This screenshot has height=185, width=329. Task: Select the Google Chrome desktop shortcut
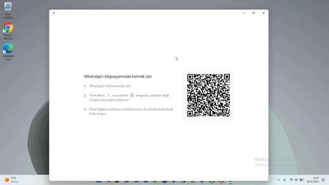click(8, 31)
